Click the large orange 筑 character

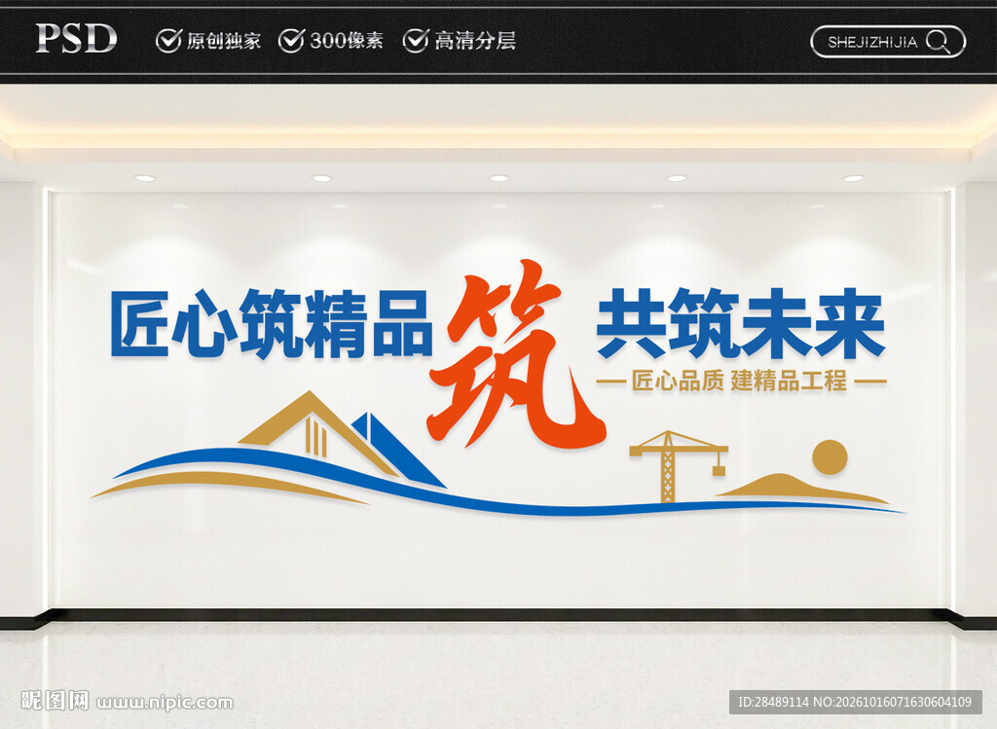(516, 354)
